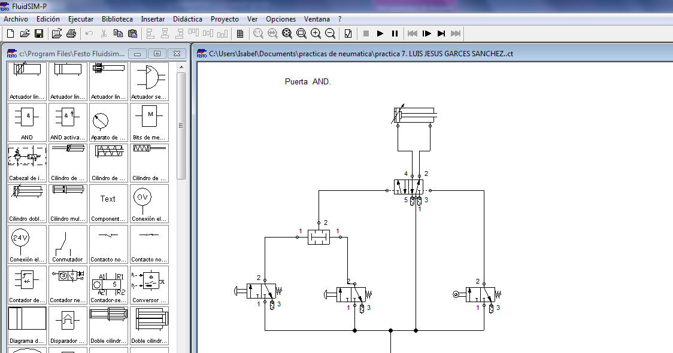Select the Cabezal de component in library
This screenshot has height=353, width=673.
coord(27,163)
